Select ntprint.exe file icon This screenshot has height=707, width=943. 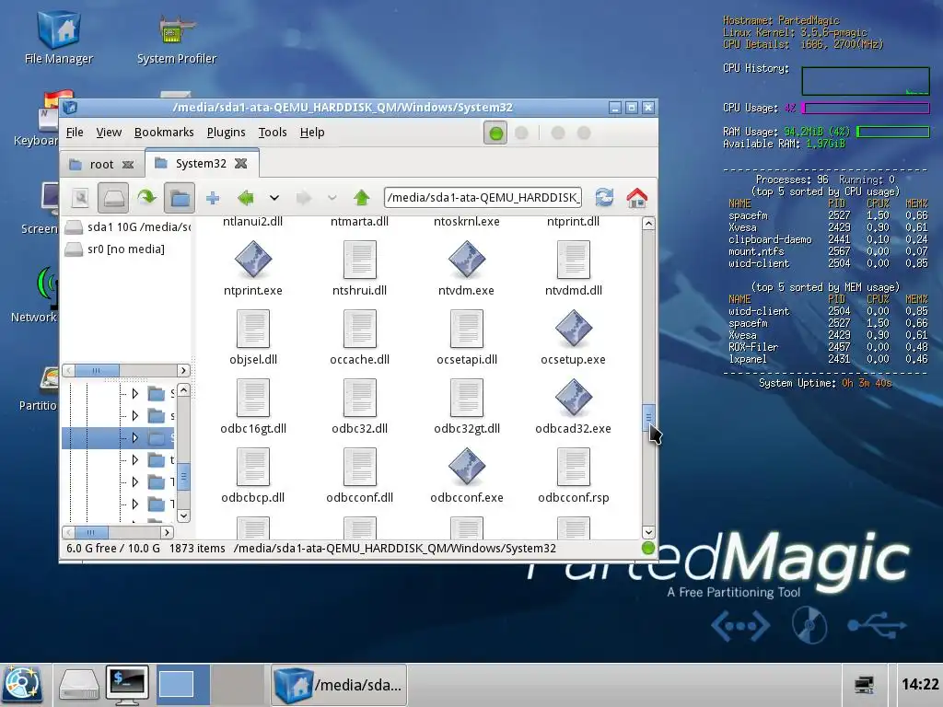click(253, 259)
